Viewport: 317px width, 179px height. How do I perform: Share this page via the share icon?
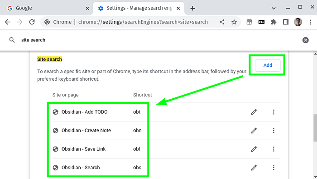pyautogui.click(x=222, y=22)
